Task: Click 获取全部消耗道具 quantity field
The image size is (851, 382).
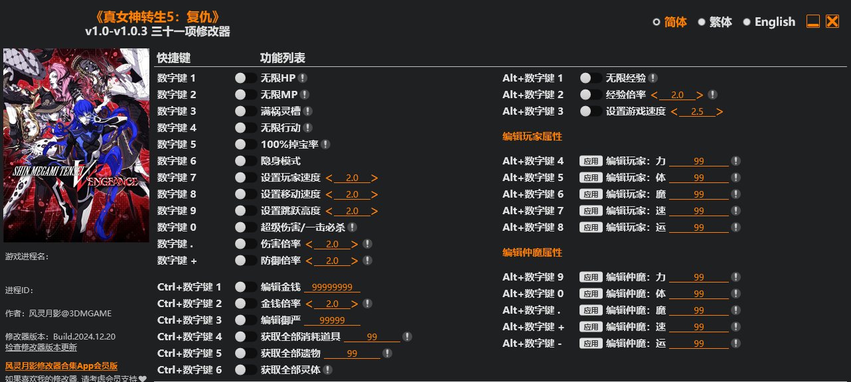Action: (x=372, y=337)
